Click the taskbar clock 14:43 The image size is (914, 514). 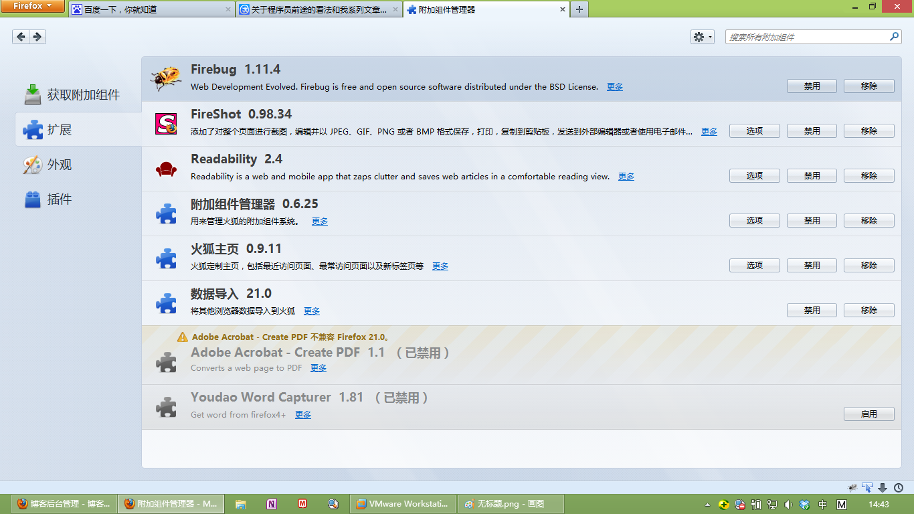coord(879,505)
